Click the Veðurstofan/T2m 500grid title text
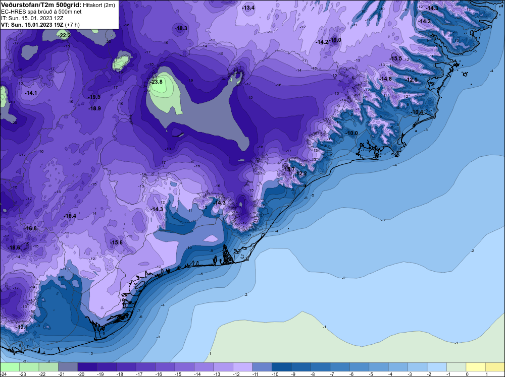 click(40, 5)
